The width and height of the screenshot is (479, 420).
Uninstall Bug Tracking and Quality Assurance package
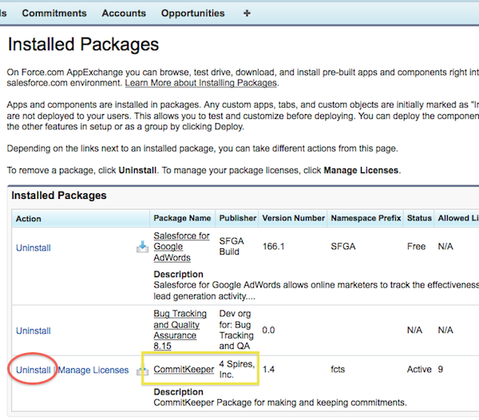point(34,331)
